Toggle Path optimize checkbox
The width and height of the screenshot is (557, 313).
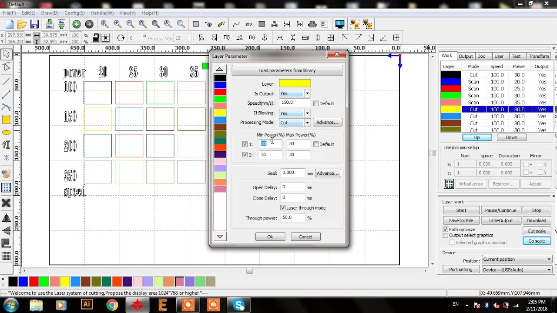445,229
